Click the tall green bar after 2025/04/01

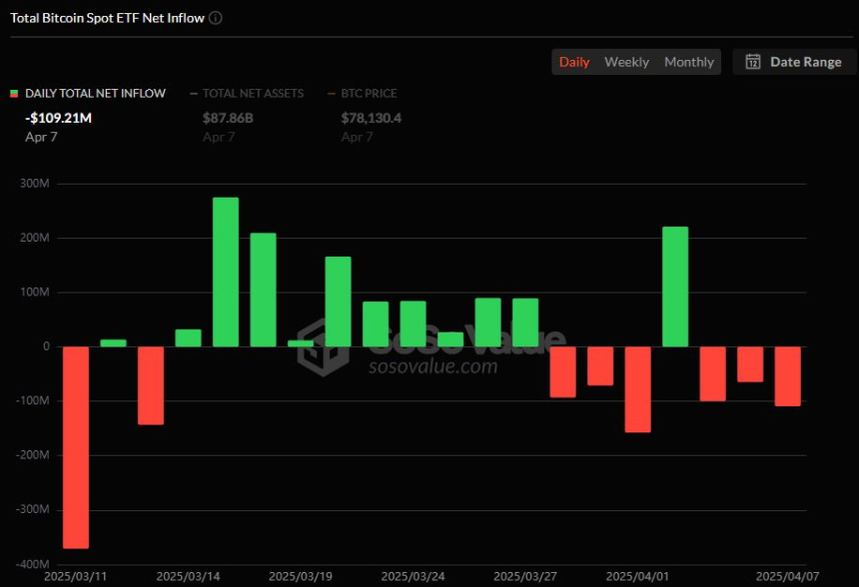click(675, 287)
